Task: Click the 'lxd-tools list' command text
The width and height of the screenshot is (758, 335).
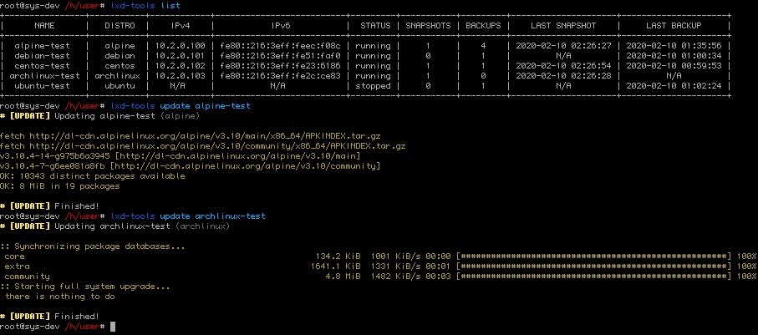Action: (x=145, y=6)
